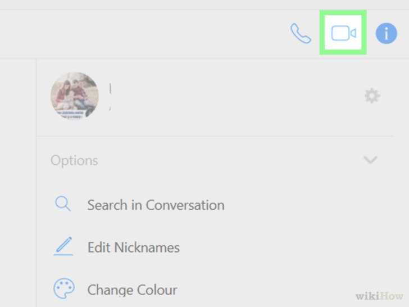Click the Options section header label
409x307 pixels.
click(x=74, y=160)
